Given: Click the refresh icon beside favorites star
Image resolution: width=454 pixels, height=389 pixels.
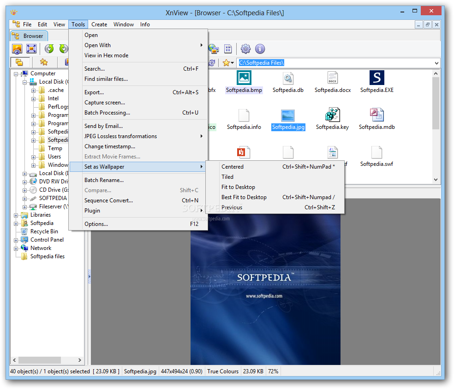Looking at the screenshot, I should coord(212,63).
